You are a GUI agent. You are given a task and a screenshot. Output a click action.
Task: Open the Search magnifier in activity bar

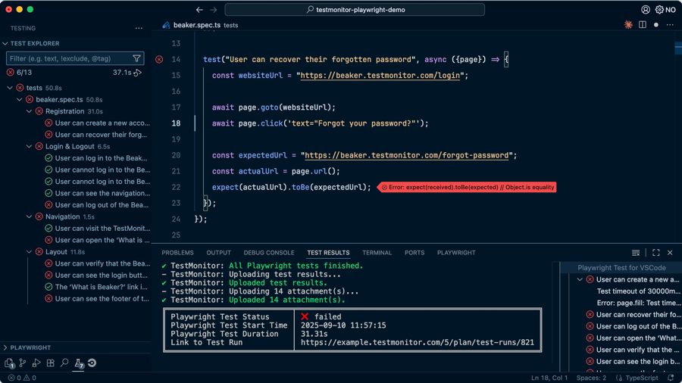[64, 363]
